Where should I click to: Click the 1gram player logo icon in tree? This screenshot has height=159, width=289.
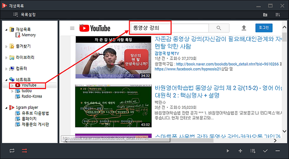[12, 107]
